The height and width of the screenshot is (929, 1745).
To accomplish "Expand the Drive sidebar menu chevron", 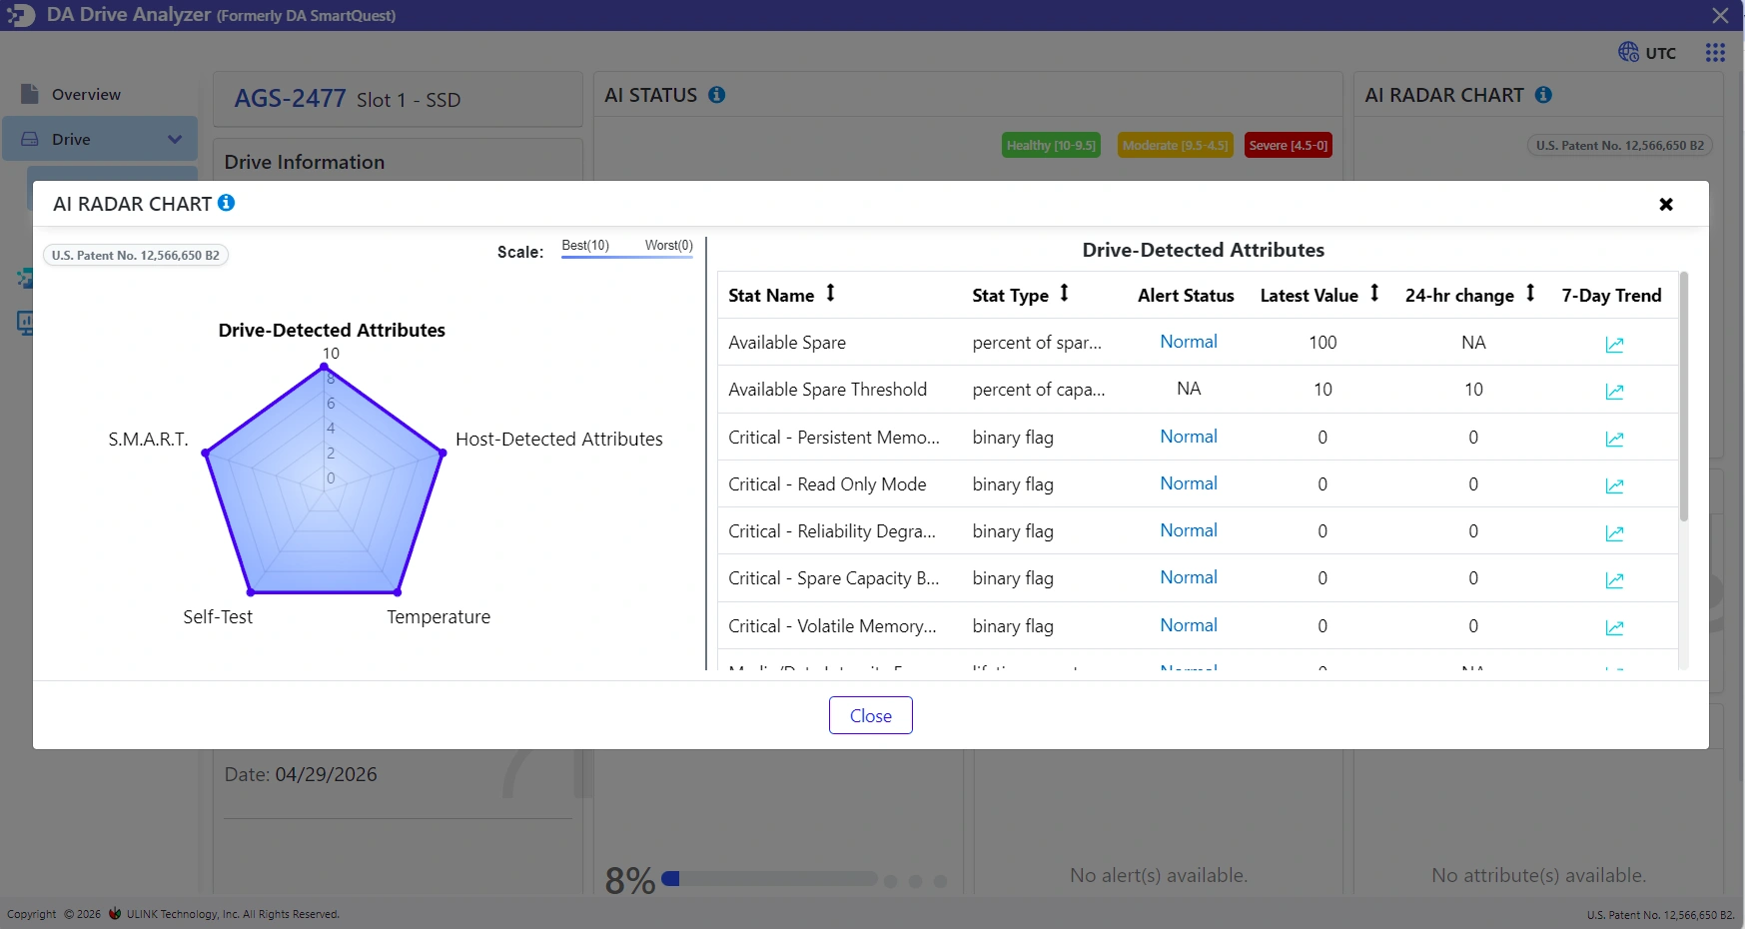I will [175, 139].
